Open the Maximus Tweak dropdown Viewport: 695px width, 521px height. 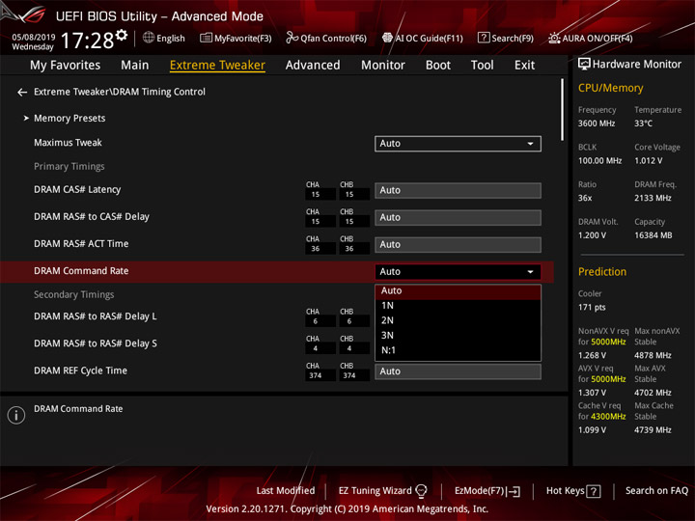click(x=458, y=144)
